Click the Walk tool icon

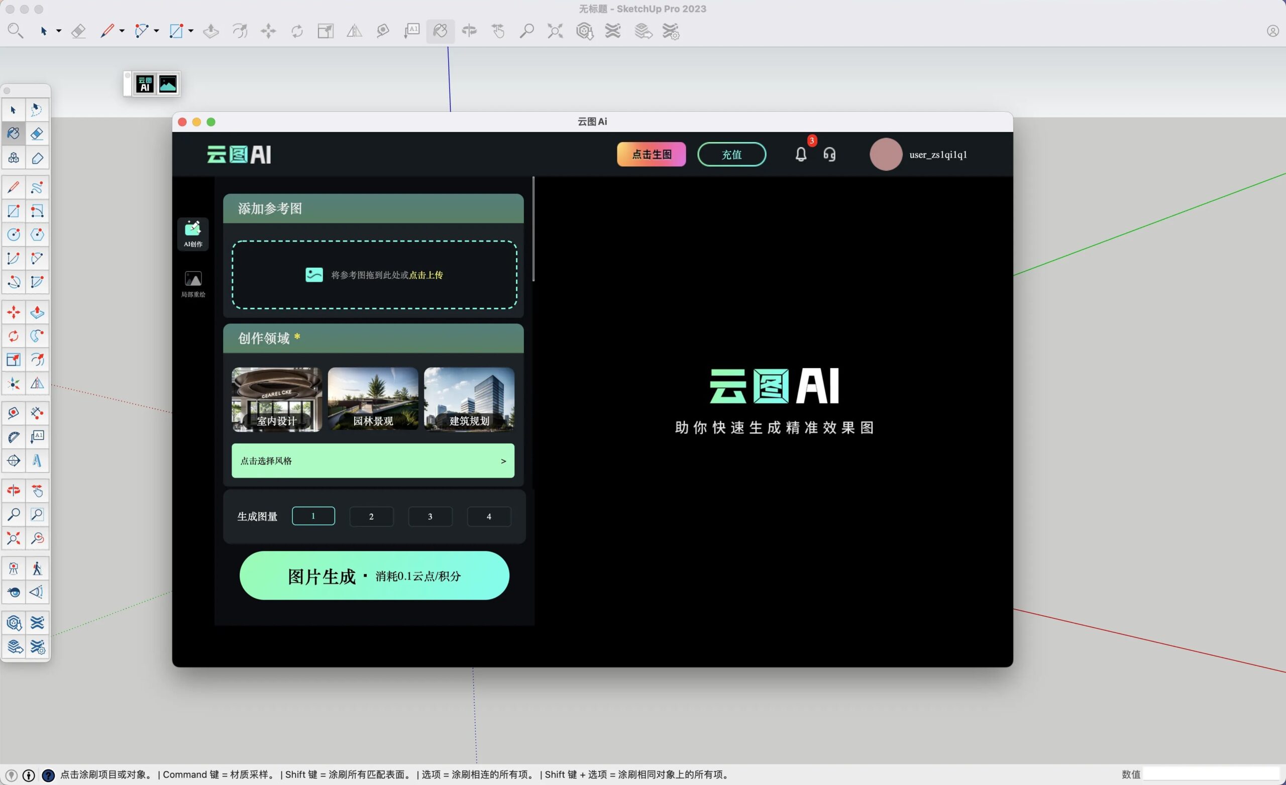click(x=37, y=569)
